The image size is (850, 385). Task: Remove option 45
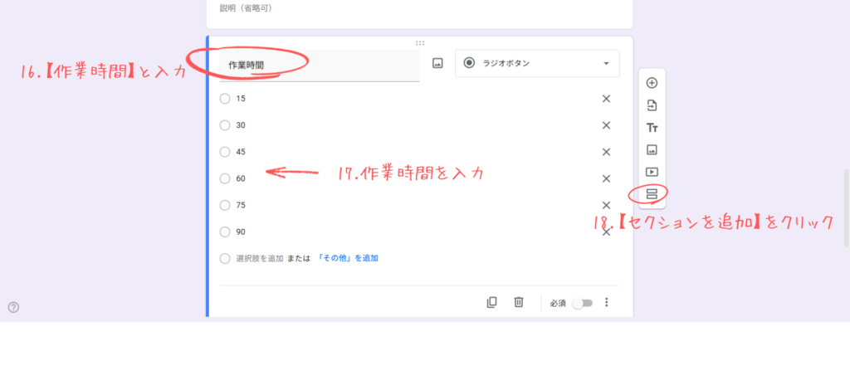pos(607,152)
